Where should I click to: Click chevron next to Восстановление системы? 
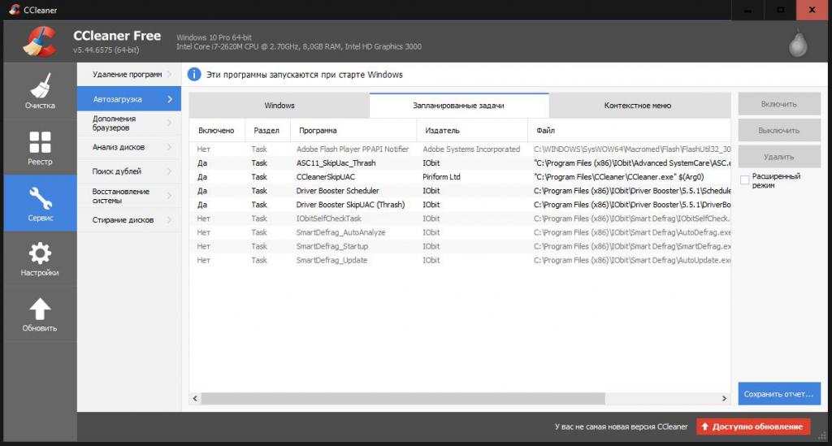coord(170,196)
